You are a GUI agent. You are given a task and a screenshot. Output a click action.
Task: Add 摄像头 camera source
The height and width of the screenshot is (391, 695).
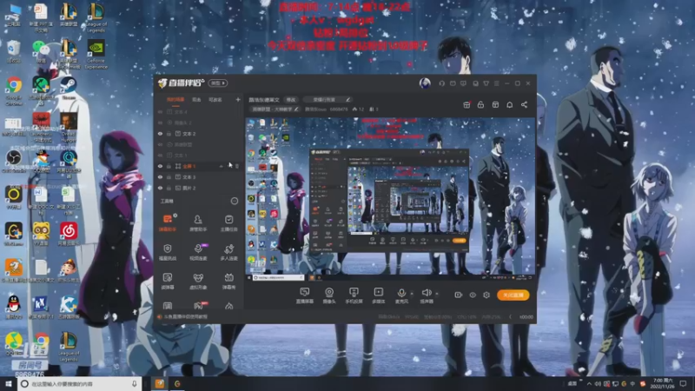pyautogui.click(x=329, y=295)
